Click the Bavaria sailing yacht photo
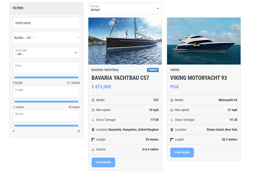Screen dimensions: 259x173 tap(125, 41)
